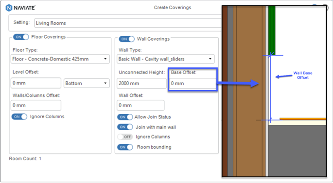This screenshot has width=333, height=183.
Task: Enable Ignore Columns under Wall Coverings
Action: coord(125,137)
